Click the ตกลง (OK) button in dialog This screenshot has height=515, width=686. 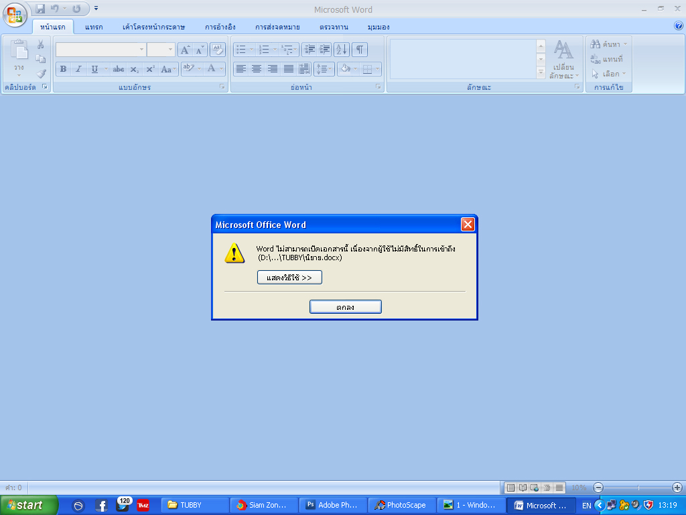point(345,307)
